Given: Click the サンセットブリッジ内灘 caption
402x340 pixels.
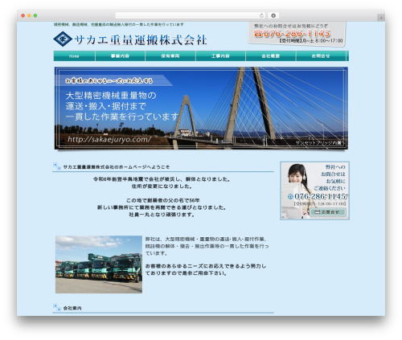Looking at the screenshot, I should tap(318, 143).
